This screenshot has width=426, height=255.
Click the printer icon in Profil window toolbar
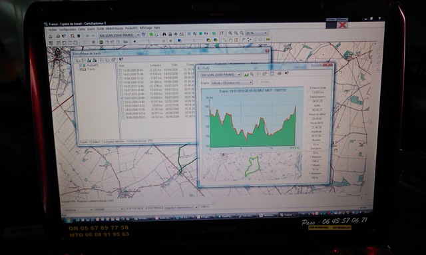pyautogui.click(x=279, y=73)
